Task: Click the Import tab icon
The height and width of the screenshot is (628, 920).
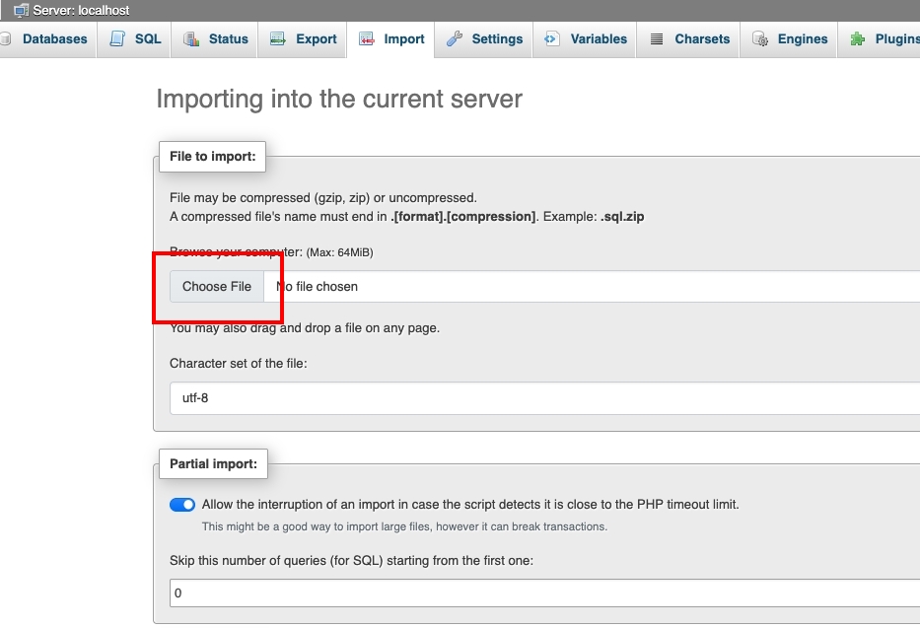Action: (x=367, y=38)
